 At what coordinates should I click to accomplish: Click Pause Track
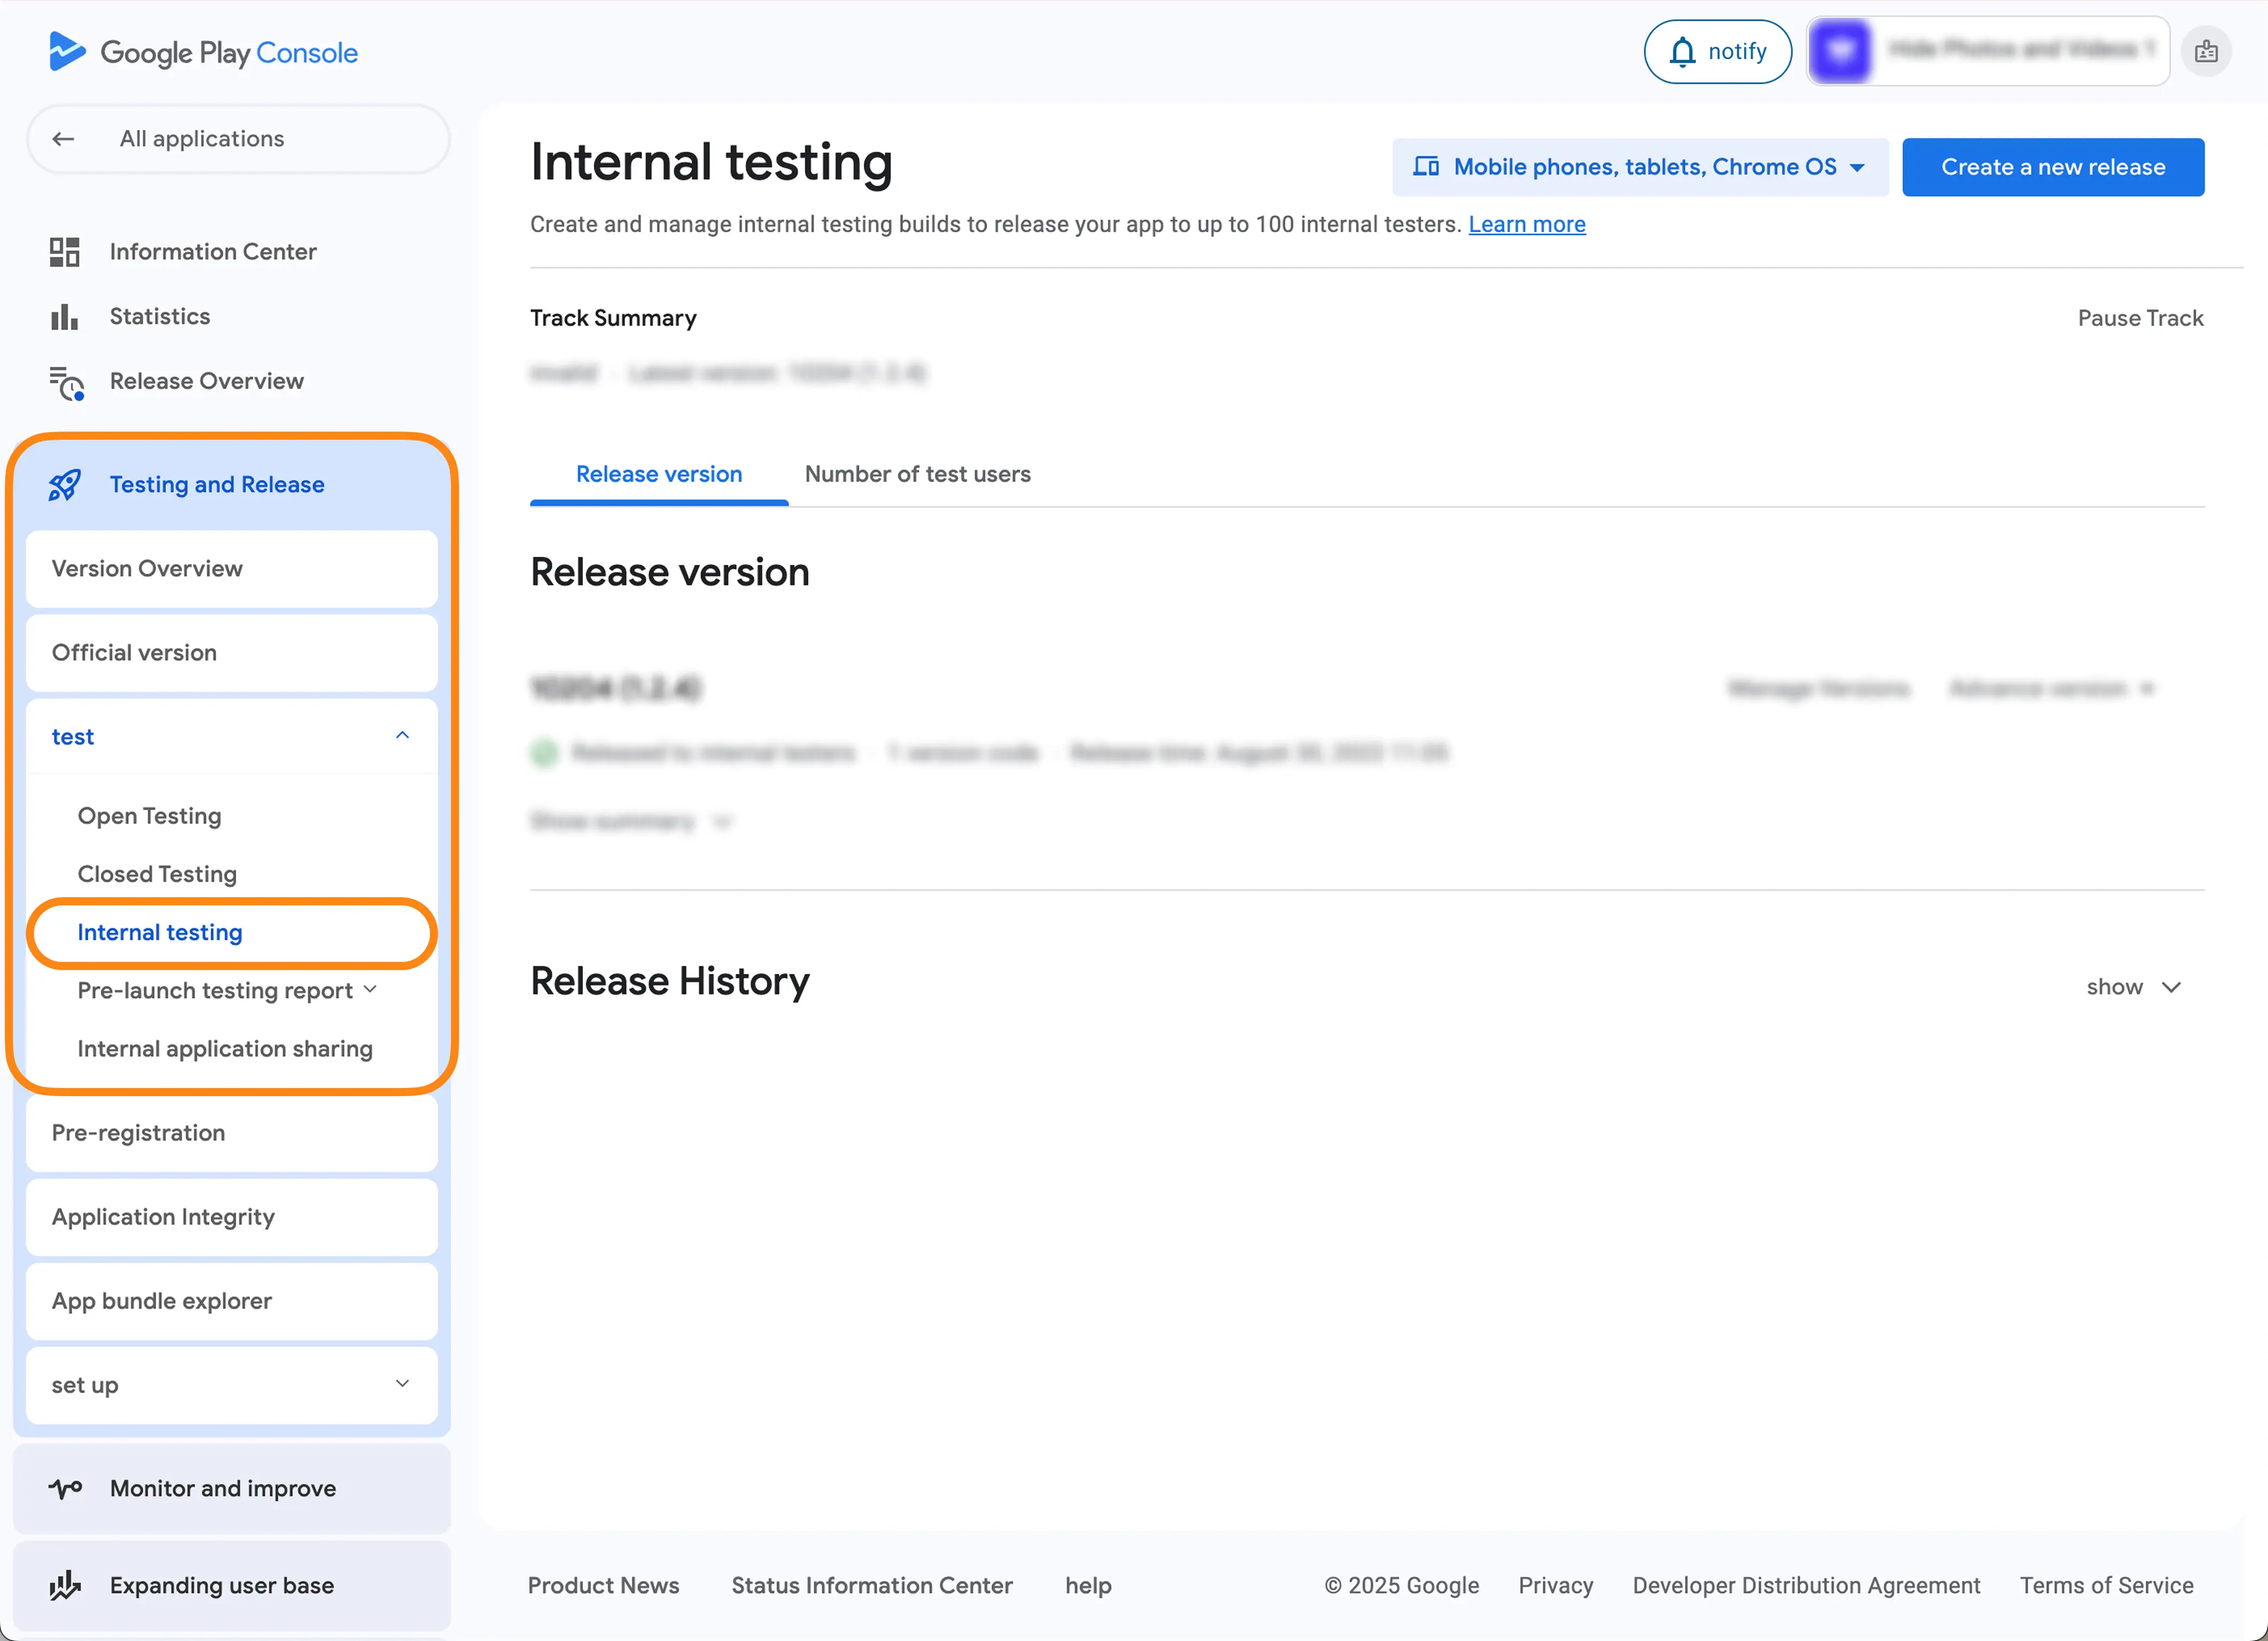click(x=2140, y=319)
